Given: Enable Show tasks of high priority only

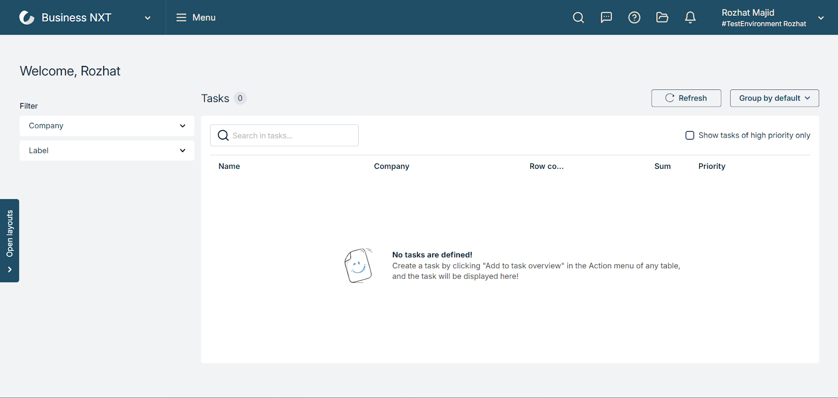Looking at the screenshot, I should pos(690,135).
